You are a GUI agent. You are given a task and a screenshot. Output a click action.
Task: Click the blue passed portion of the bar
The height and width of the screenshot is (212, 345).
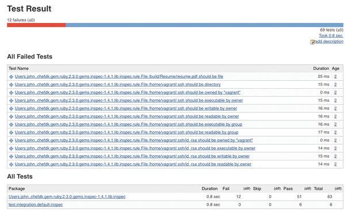pos(204,25)
